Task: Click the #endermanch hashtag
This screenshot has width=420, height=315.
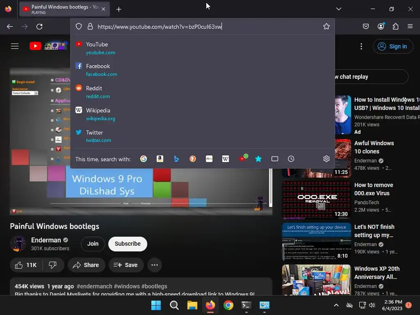Action: (94, 286)
